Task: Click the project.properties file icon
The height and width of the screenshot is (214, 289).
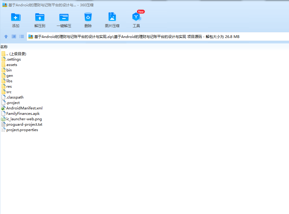Action: [x=3, y=130]
